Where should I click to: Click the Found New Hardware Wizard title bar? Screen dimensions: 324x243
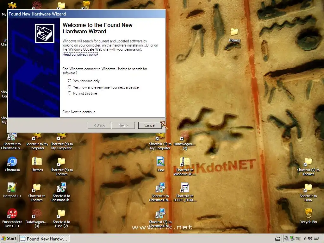click(x=86, y=14)
